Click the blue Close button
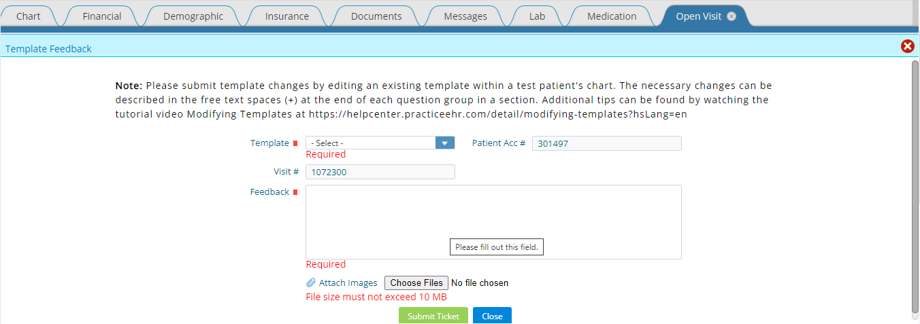This screenshot has height=324, width=920. (x=492, y=316)
